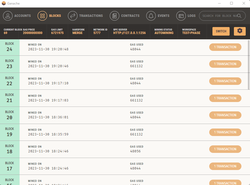This screenshot has height=185, width=250.
Task: Open settings with the gear icon
Action: (x=240, y=31)
